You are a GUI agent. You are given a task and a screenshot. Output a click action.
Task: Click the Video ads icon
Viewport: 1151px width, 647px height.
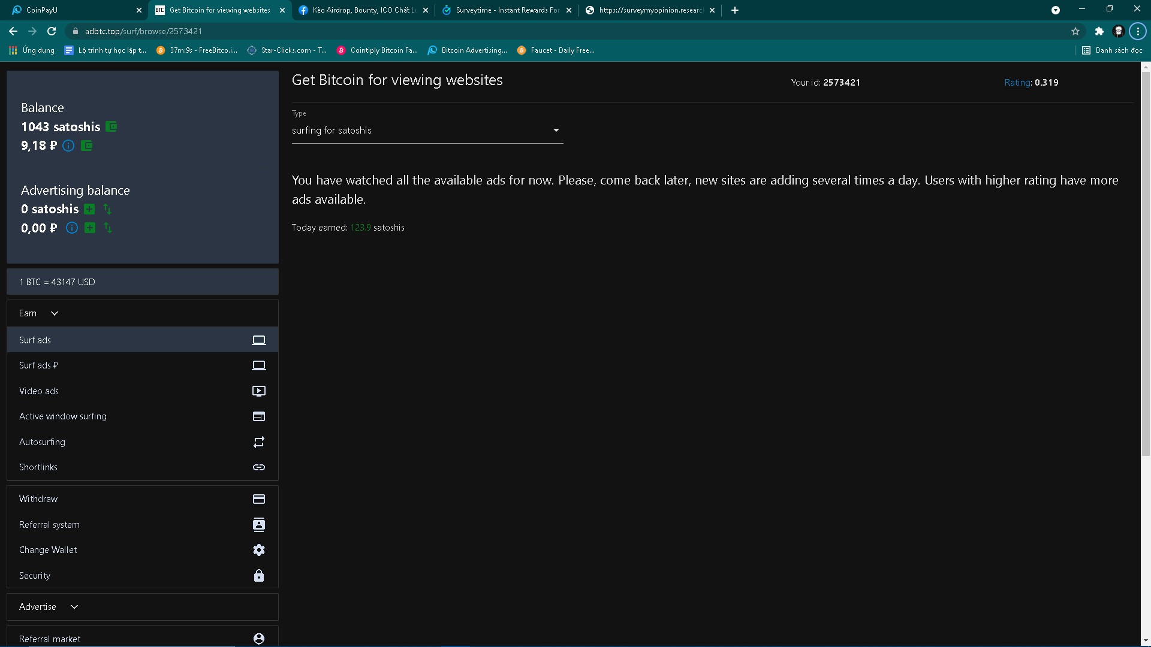pos(258,390)
